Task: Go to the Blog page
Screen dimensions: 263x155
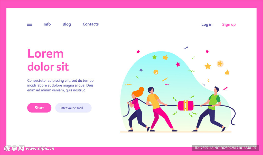Action: pyautogui.click(x=67, y=24)
